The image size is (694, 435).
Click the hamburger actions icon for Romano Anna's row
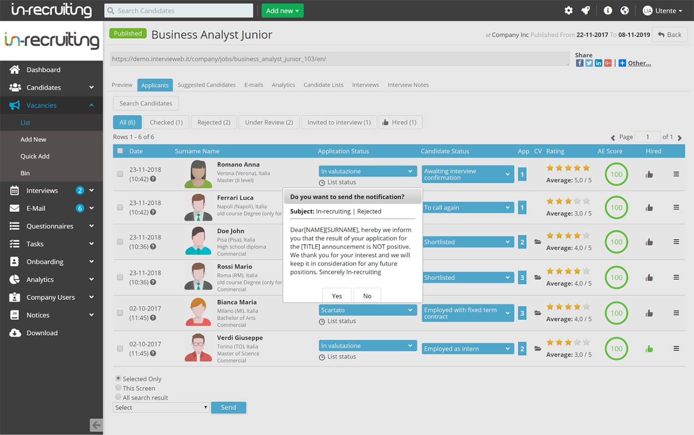tap(676, 174)
